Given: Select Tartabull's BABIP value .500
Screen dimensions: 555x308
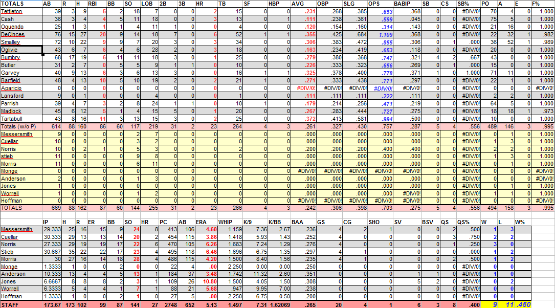Looking at the screenshot, I should click(x=407, y=119).
